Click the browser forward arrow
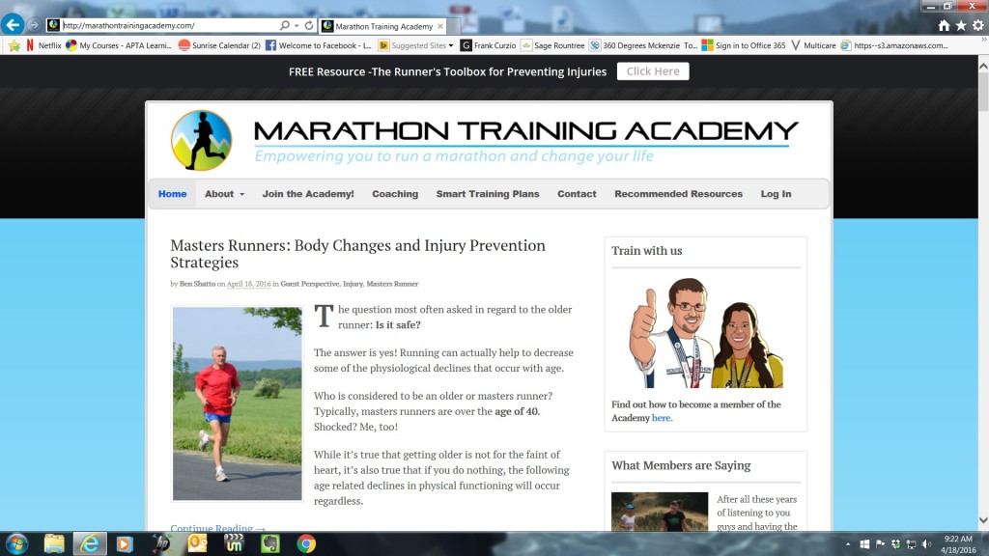This screenshot has height=556, width=989. [34, 25]
